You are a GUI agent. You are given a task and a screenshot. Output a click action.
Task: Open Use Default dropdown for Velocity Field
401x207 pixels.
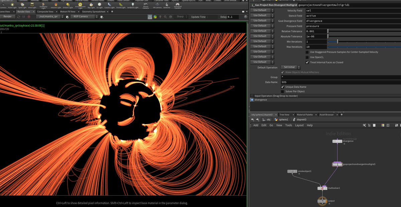point(262,10)
